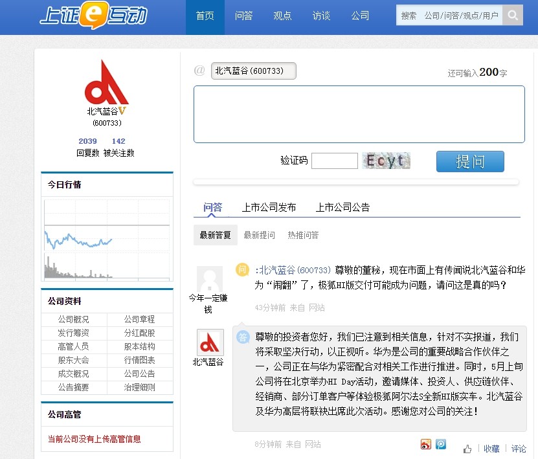
Task: Open 行情图表 link
Action: 140,360
